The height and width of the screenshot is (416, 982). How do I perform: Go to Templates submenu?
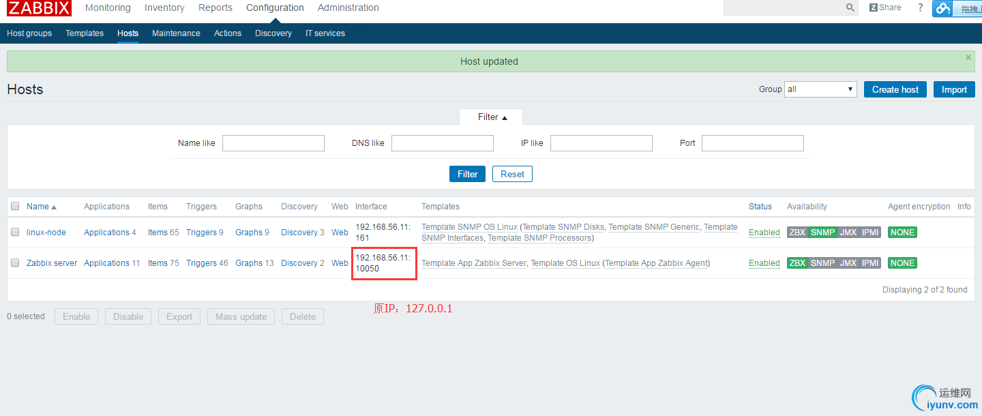(85, 33)
